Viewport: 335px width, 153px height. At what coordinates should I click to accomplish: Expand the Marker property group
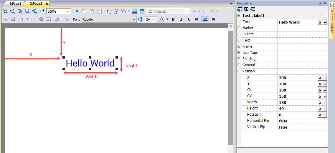coord(239,28)
